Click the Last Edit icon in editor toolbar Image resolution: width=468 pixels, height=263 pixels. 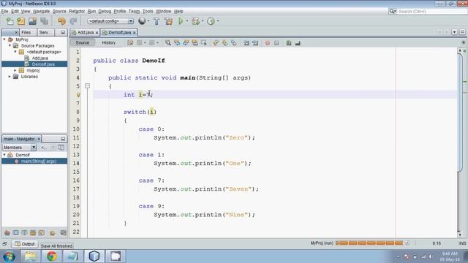(130, 43)
